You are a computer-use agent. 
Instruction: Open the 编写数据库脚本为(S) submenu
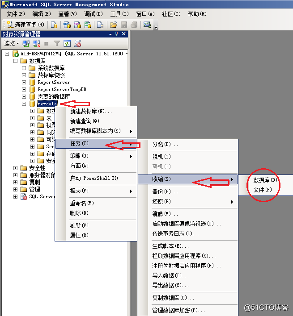(96, 131)
